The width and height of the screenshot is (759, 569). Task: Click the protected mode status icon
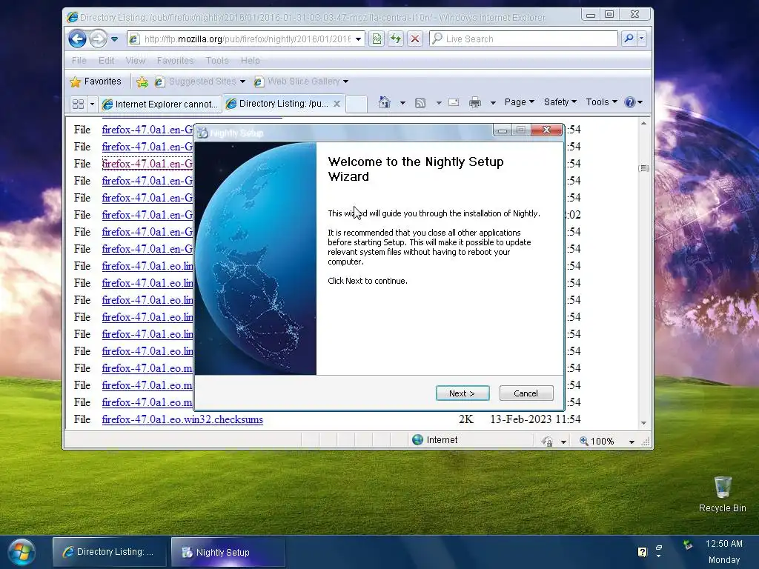point(547,441)
